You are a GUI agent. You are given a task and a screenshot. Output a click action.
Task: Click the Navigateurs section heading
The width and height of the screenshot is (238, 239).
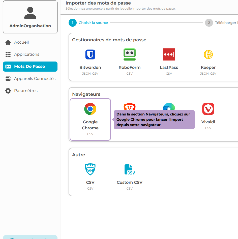pos(86,94)
